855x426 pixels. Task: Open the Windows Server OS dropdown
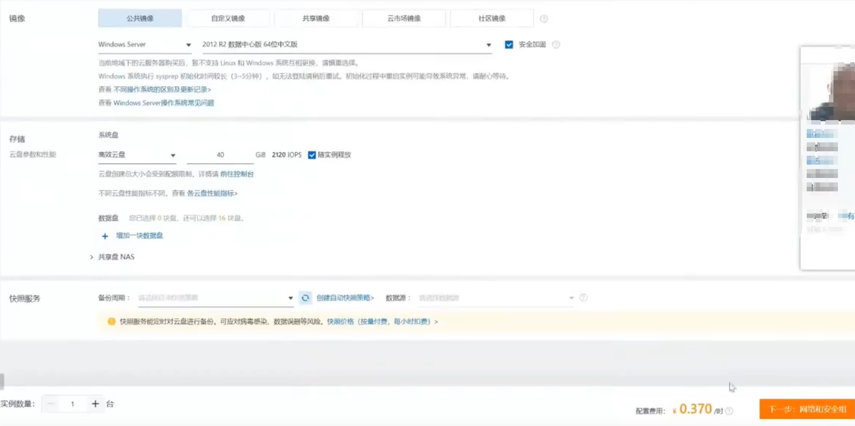(x=145, y=44)
